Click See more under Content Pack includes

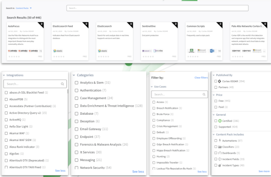pos(264,171)
